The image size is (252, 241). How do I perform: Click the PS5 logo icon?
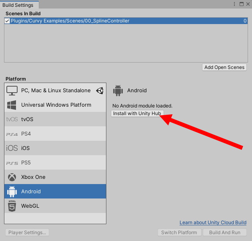(x=12, y=163)
